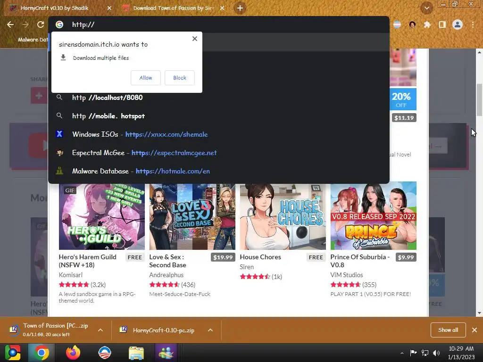
Task: Visit ViM Studios author page
Action: [347, 275]
